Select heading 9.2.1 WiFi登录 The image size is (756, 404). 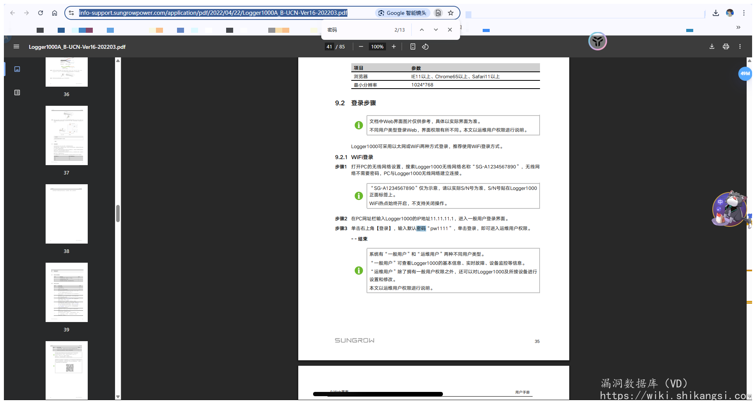click(x=354, y=157)
